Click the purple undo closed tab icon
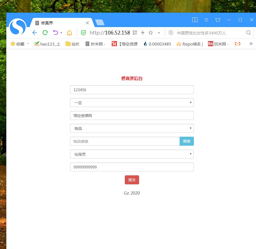 pyautogui.click(x=56, y=33)
